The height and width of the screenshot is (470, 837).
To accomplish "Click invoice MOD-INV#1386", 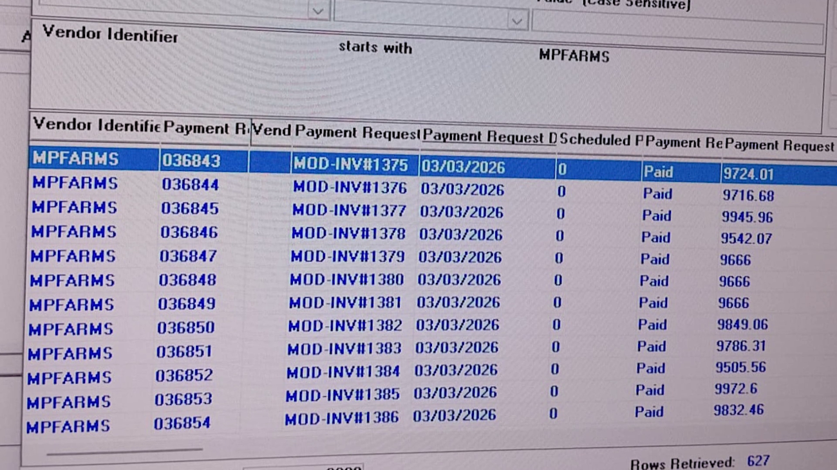I will pyautogui.click(x=342, y=419).
